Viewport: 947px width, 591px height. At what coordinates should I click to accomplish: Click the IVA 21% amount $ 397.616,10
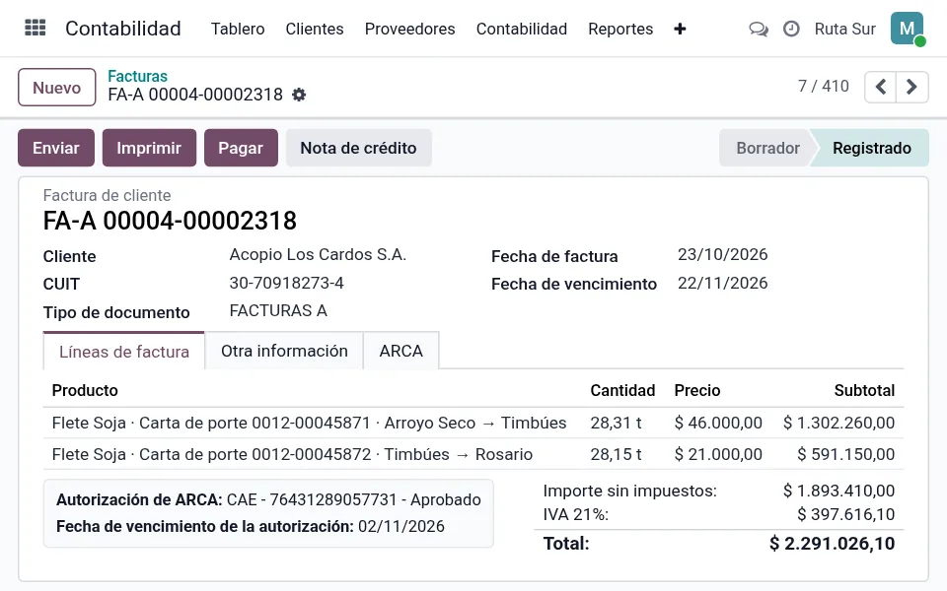tap(845, 514)
